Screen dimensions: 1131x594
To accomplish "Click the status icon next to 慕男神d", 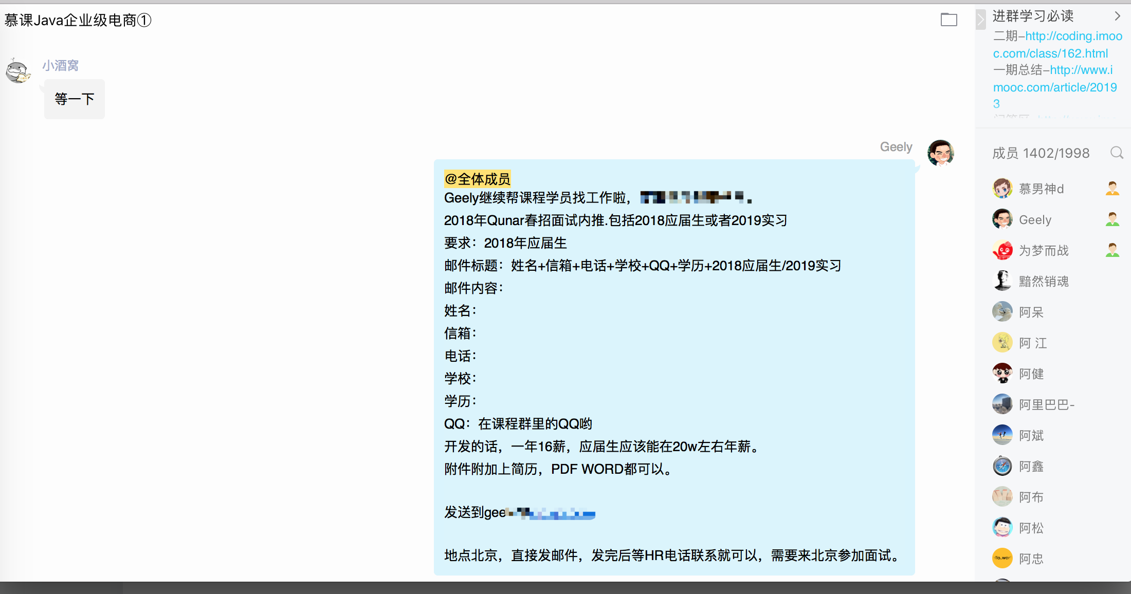I will (x=1112, y=188).
